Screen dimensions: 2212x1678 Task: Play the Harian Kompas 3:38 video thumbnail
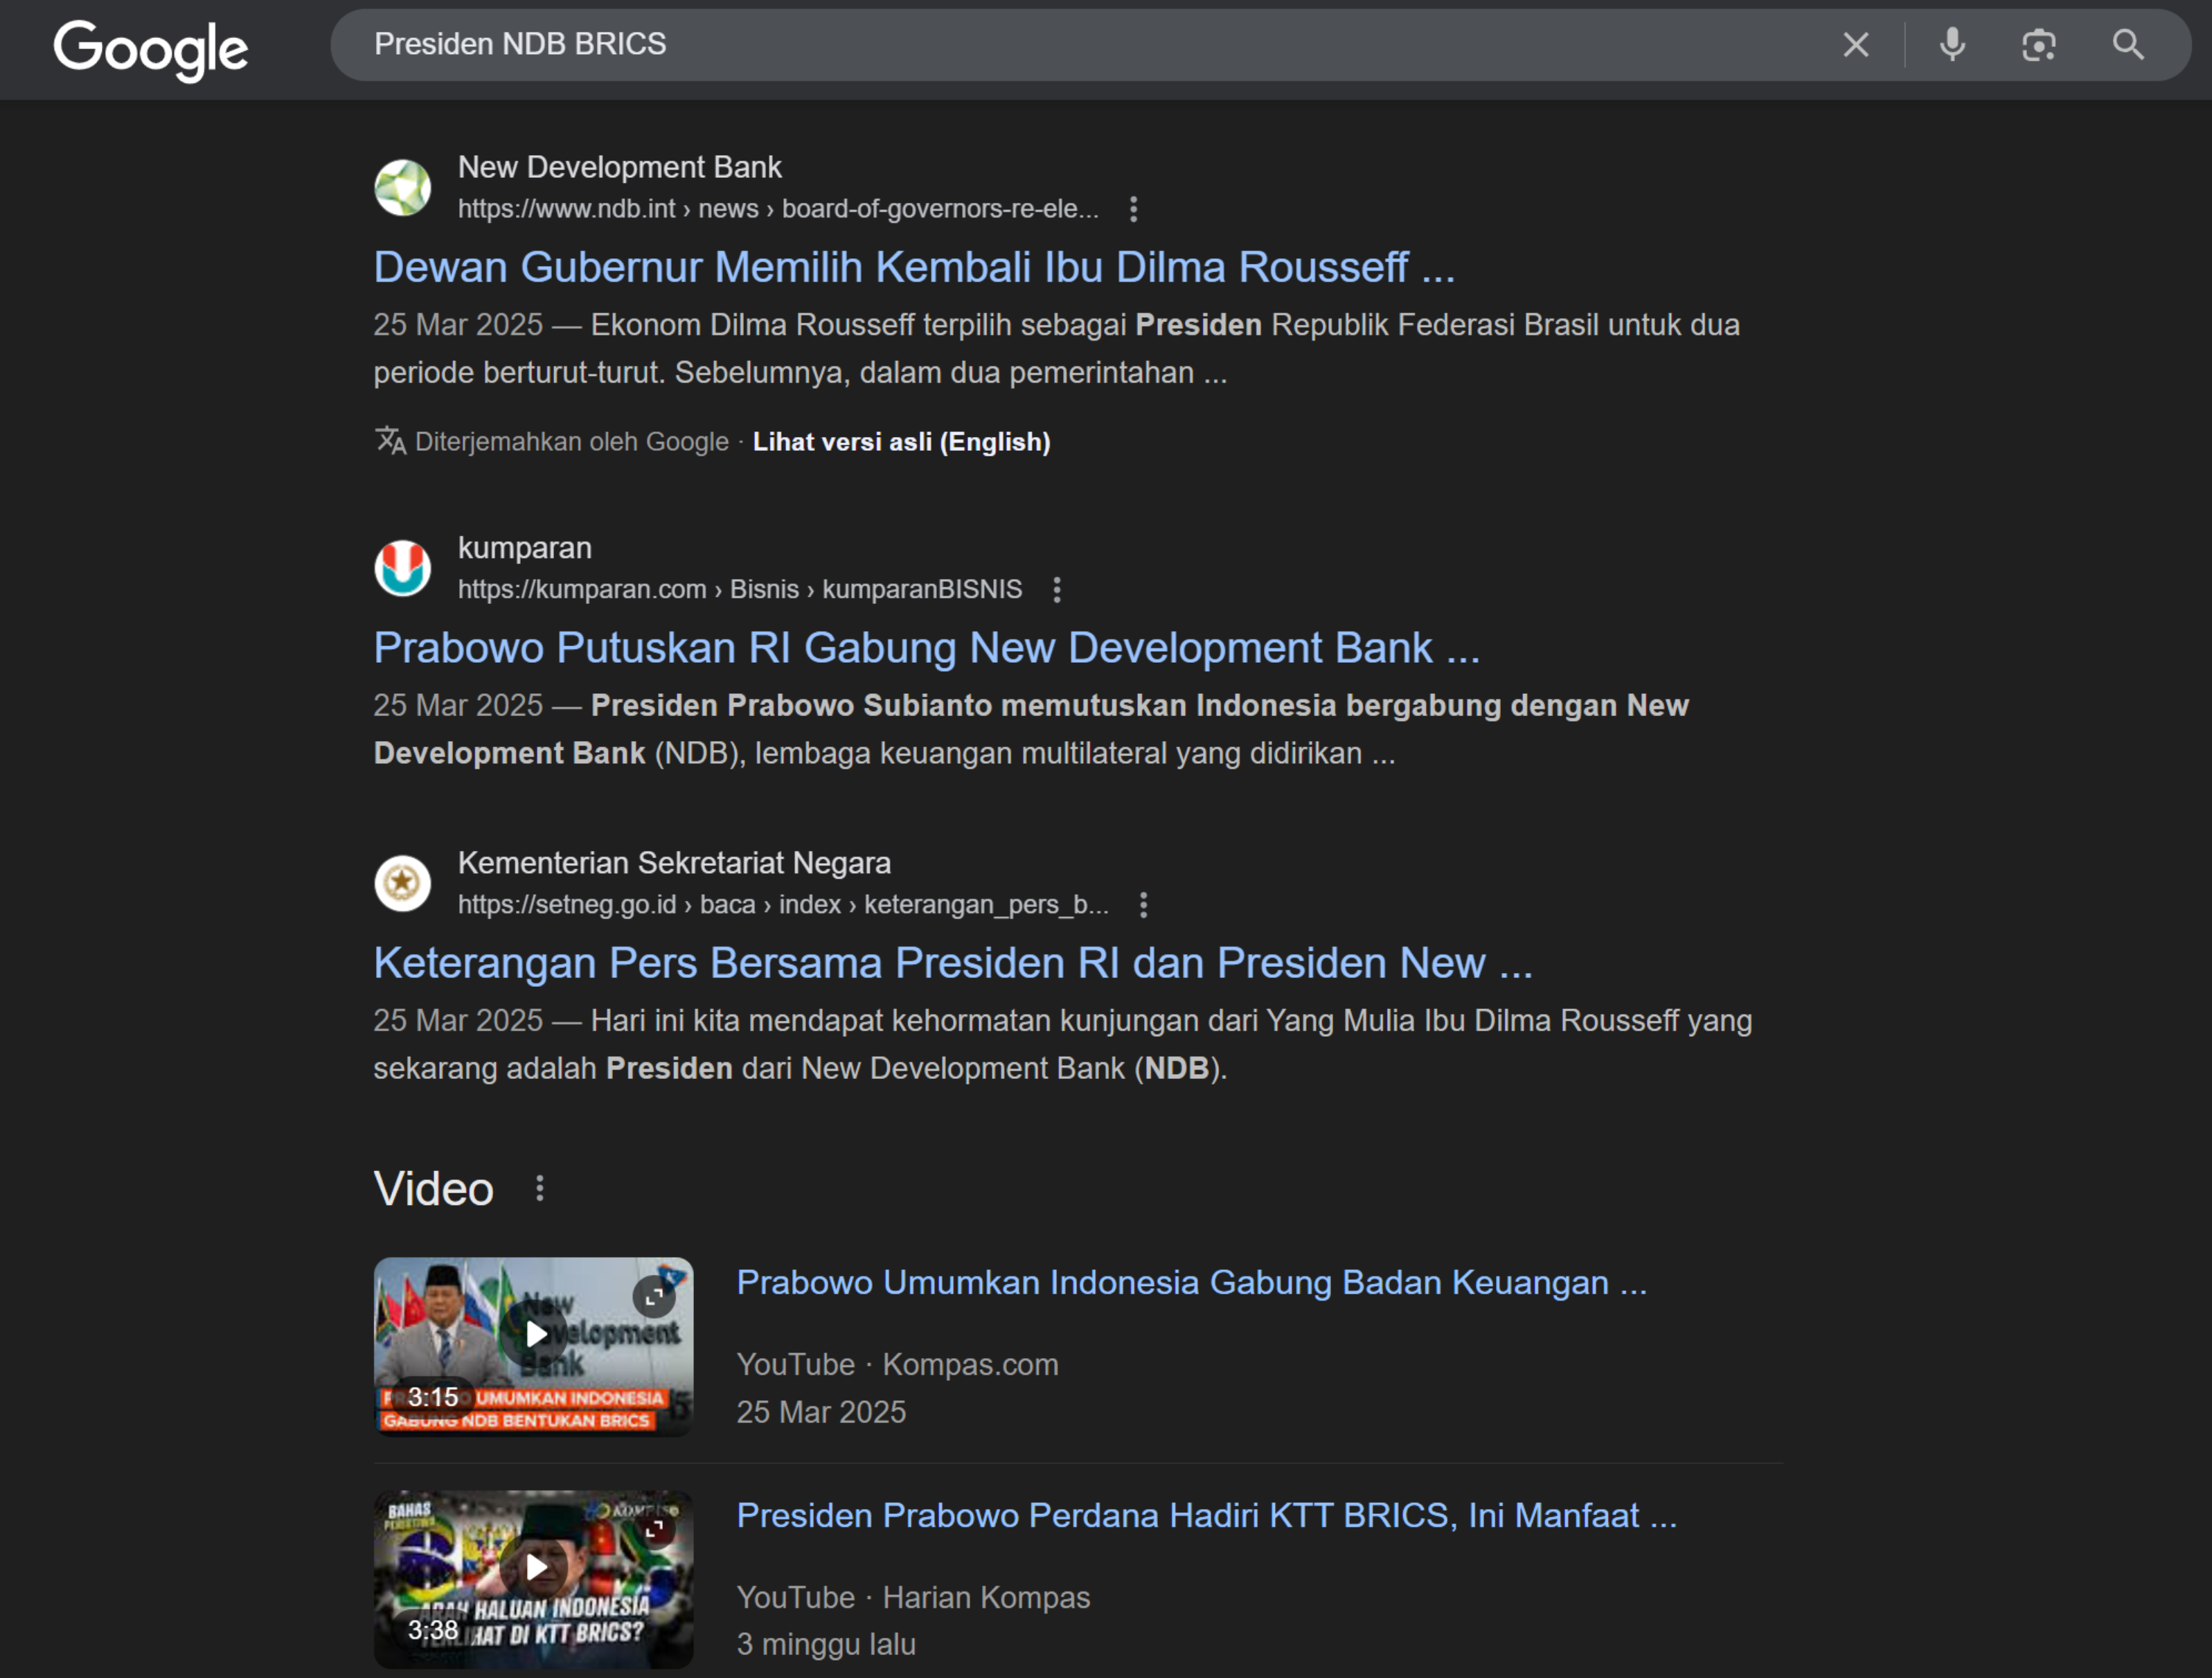pyautogui.click(x=533, y=1579)
